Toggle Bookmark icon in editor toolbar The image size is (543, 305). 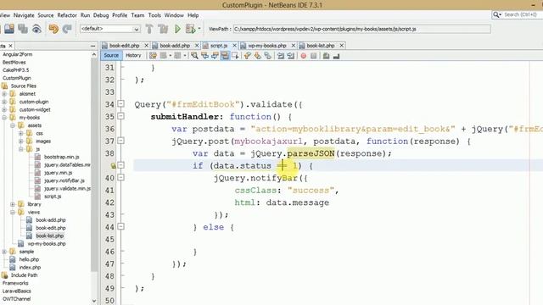coord(267,56)
